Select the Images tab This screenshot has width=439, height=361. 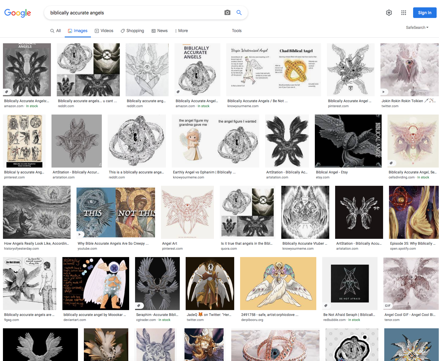coord(78,31)
